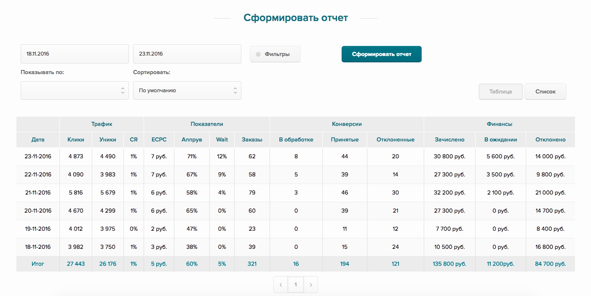The height and width of the screenshot is (296, 591).
Task: Select page 1 in pagination
Action: click(x=296, y=285)
